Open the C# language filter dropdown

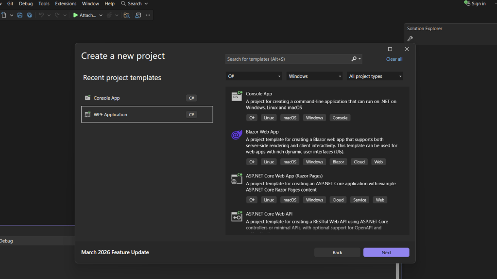pyautogui.click(x=254, y=76)
